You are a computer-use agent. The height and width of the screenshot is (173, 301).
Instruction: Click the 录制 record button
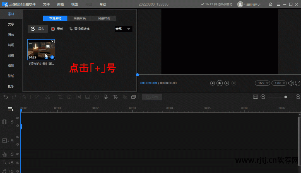coord(57,29)
